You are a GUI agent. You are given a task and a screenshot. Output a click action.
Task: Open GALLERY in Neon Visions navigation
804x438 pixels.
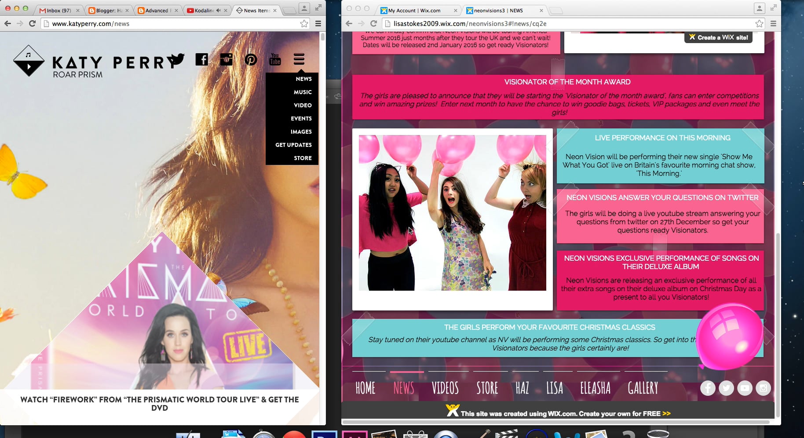click(643, 388)
